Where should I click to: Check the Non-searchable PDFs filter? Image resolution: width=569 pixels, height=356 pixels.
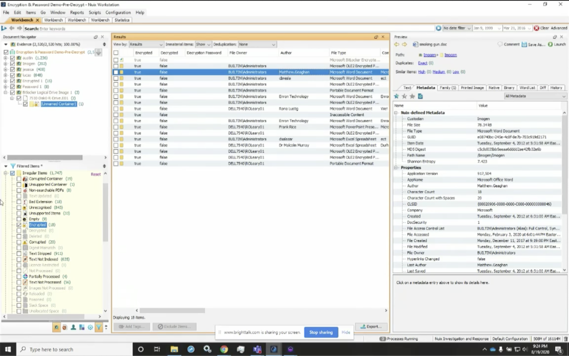(x=19, y=190)
